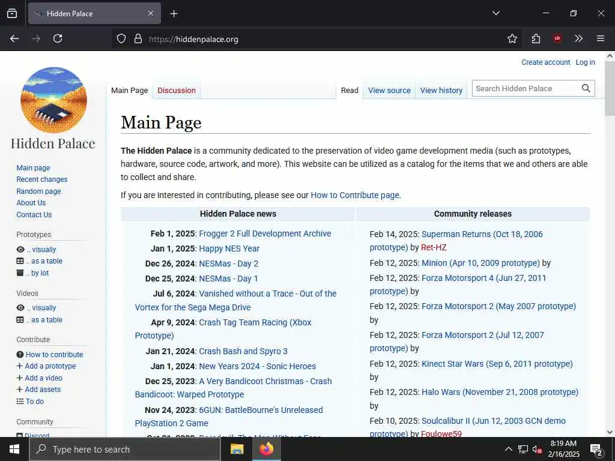The image size is (615, 461).
Task: Click Firefox icon in the taskbar
Action: coord(266,449)
